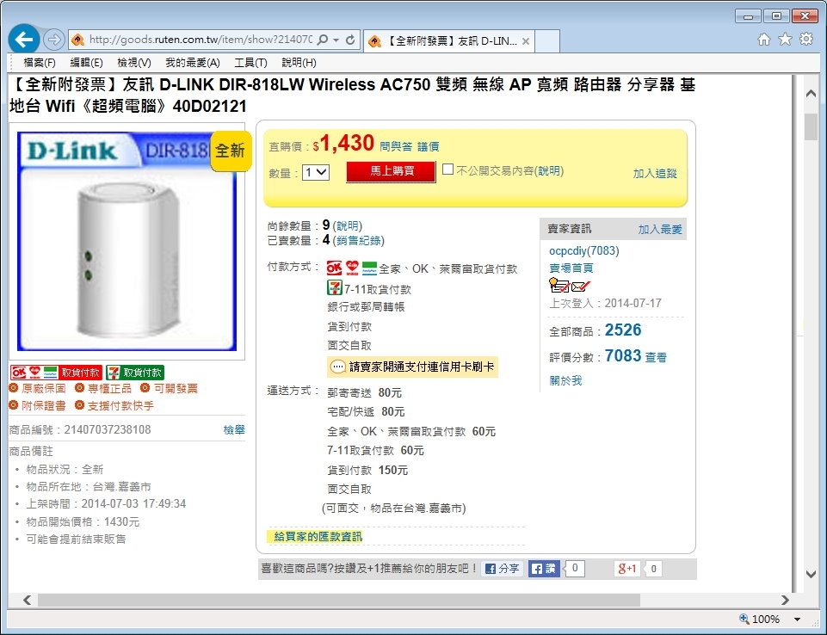Open the 銷售記錄 link
Screen dimensions: 827x635
(359, 241)
